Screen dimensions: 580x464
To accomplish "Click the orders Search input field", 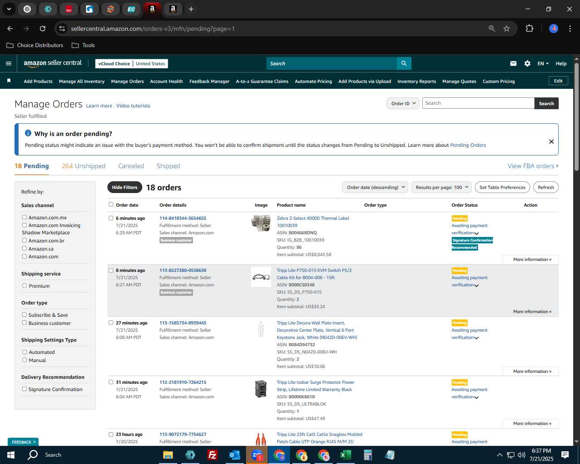I will click(x=478, y=103).
